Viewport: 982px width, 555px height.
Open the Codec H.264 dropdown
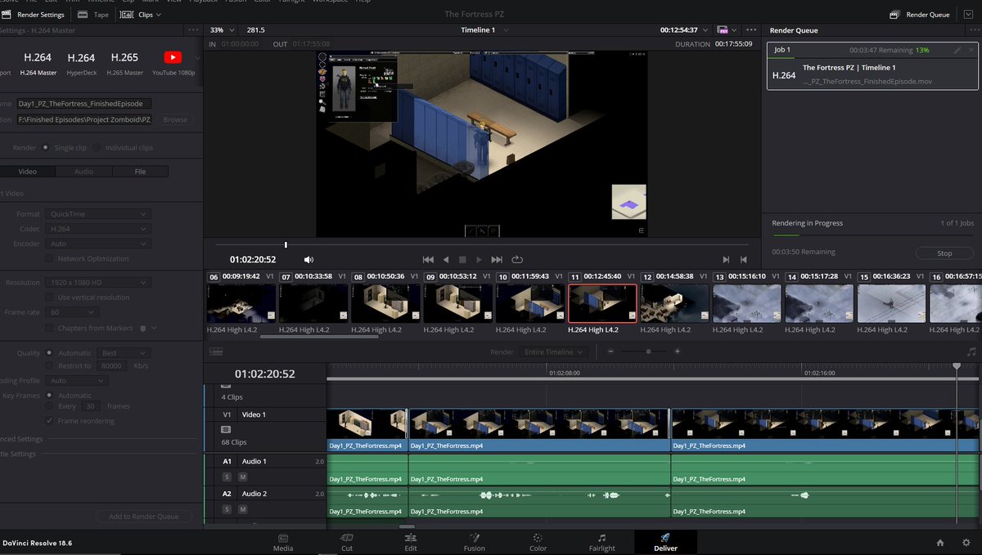(98, 229)
